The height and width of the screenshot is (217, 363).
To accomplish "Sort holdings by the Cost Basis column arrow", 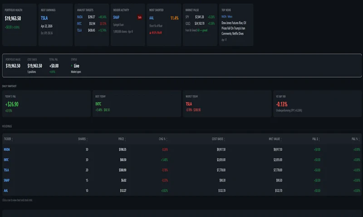I will click(224, 139).
